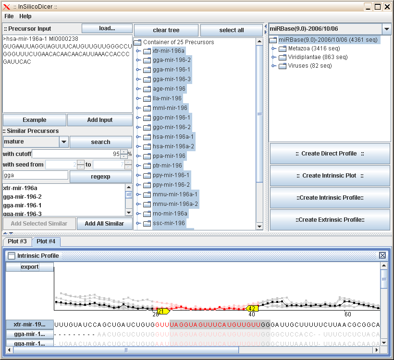Click the Create Intrinsic Plot button
Image resolution: width=394 pixels, height=360 pixels.
coord(330,175)
